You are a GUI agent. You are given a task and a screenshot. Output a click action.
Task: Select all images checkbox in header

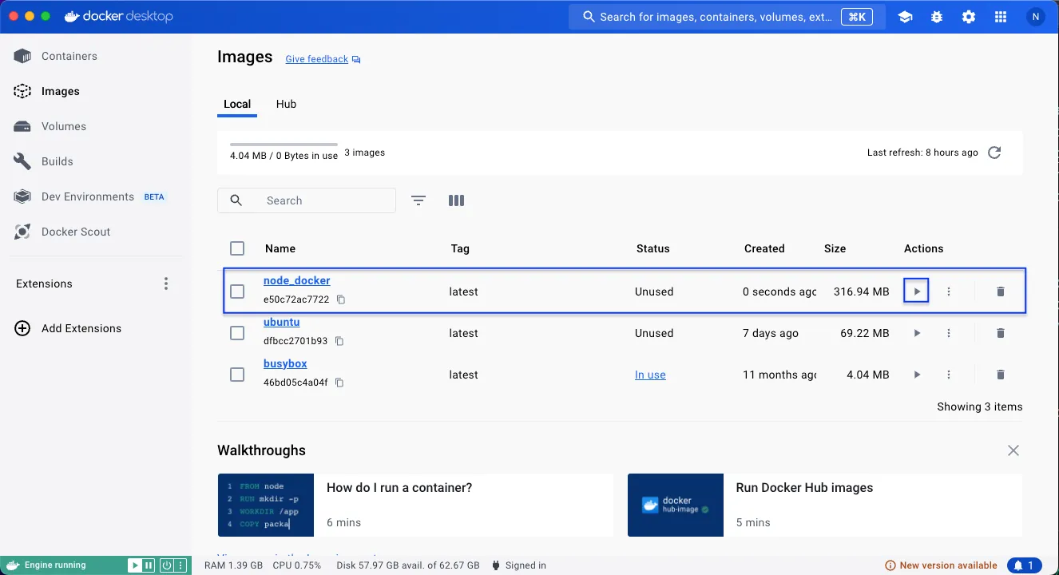coord(237,248)
